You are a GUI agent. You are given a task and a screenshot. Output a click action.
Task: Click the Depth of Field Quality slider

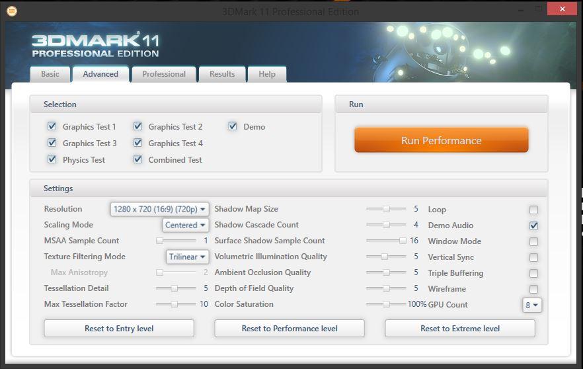coord(386,288)
